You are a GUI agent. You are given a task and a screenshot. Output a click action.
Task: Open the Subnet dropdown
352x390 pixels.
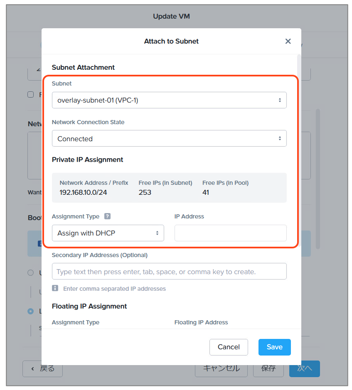(169, 100)
